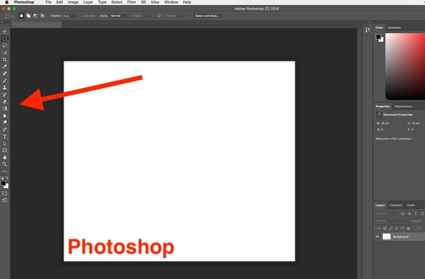Viewport: 425px width, 279px height.
Task: Open the Edit Toolbar three-dots menu
Action: pyautogui.click(x=5, y=171)
